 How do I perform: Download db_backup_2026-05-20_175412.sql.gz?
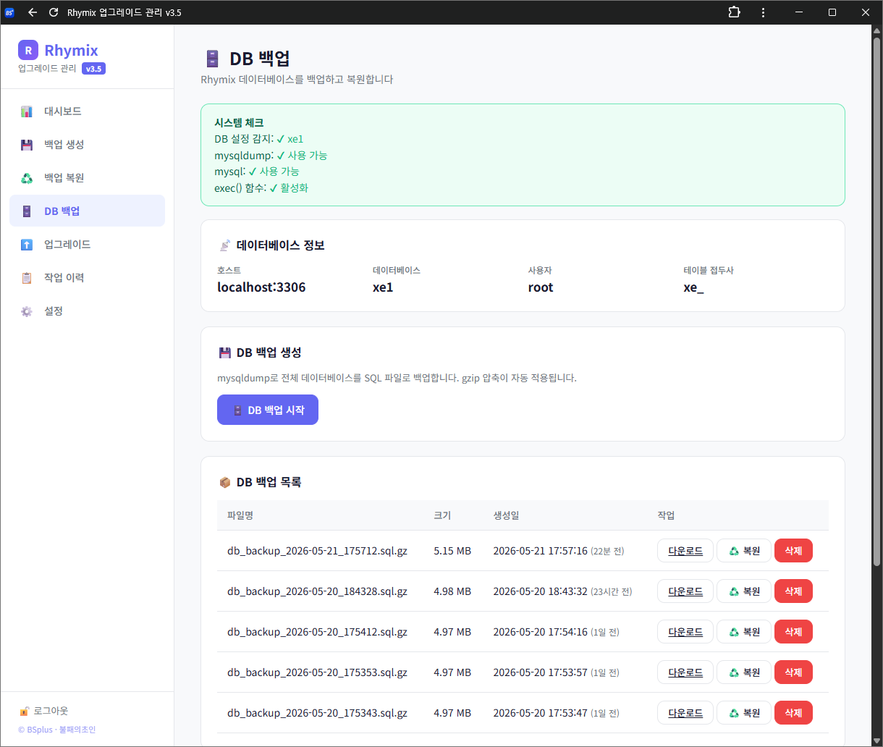(x=685, y=632)
